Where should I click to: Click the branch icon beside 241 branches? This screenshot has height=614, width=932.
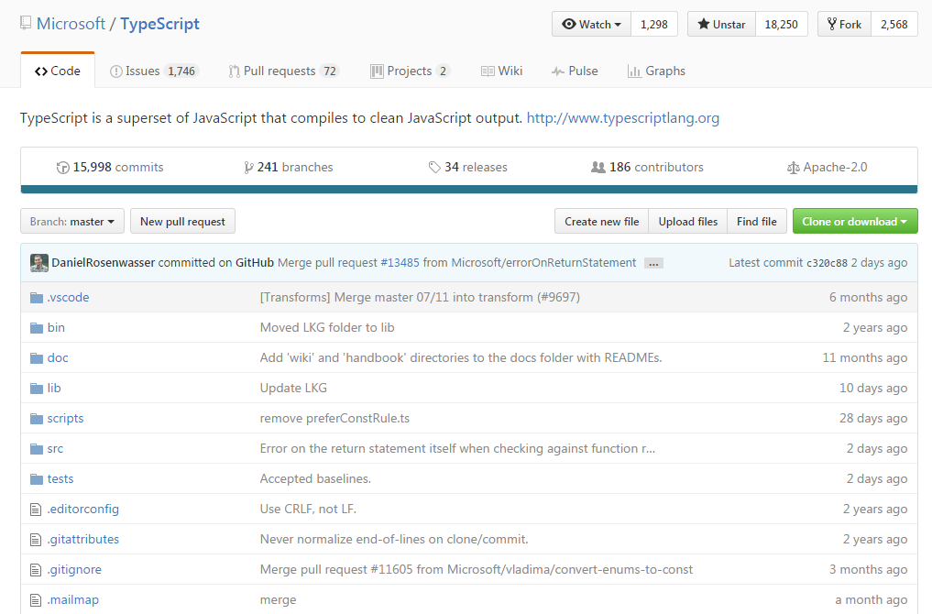[248, 168]
